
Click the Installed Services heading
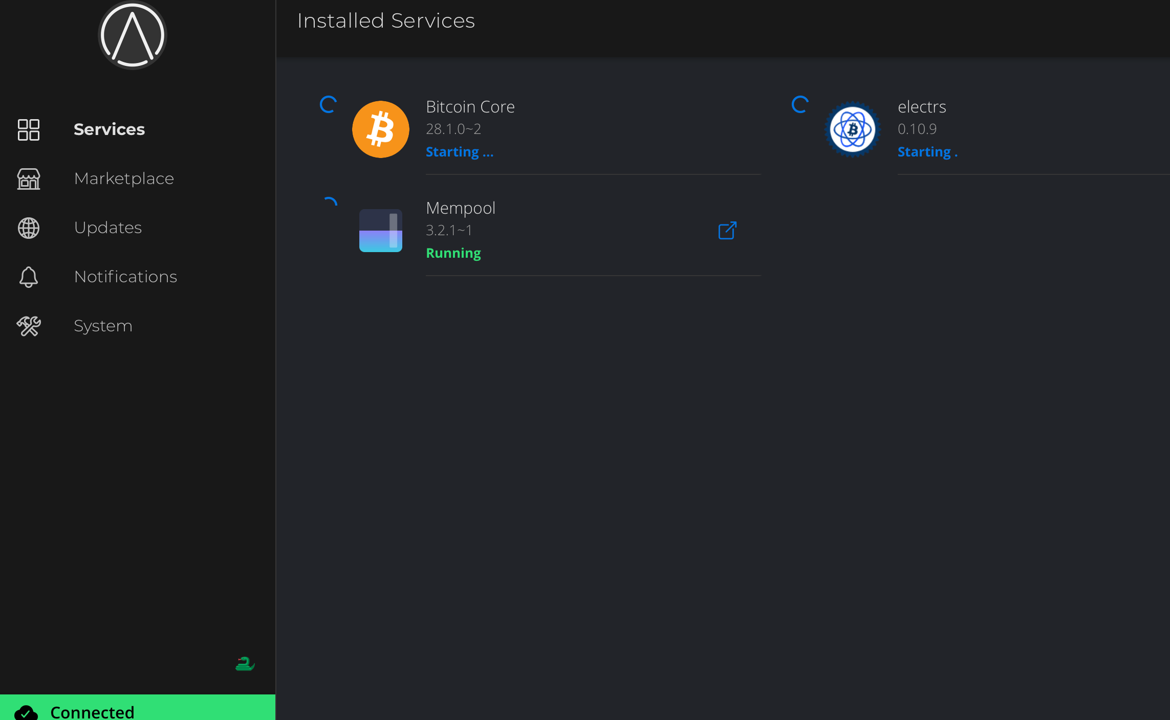pyautogui.click(x=386, y=21)
